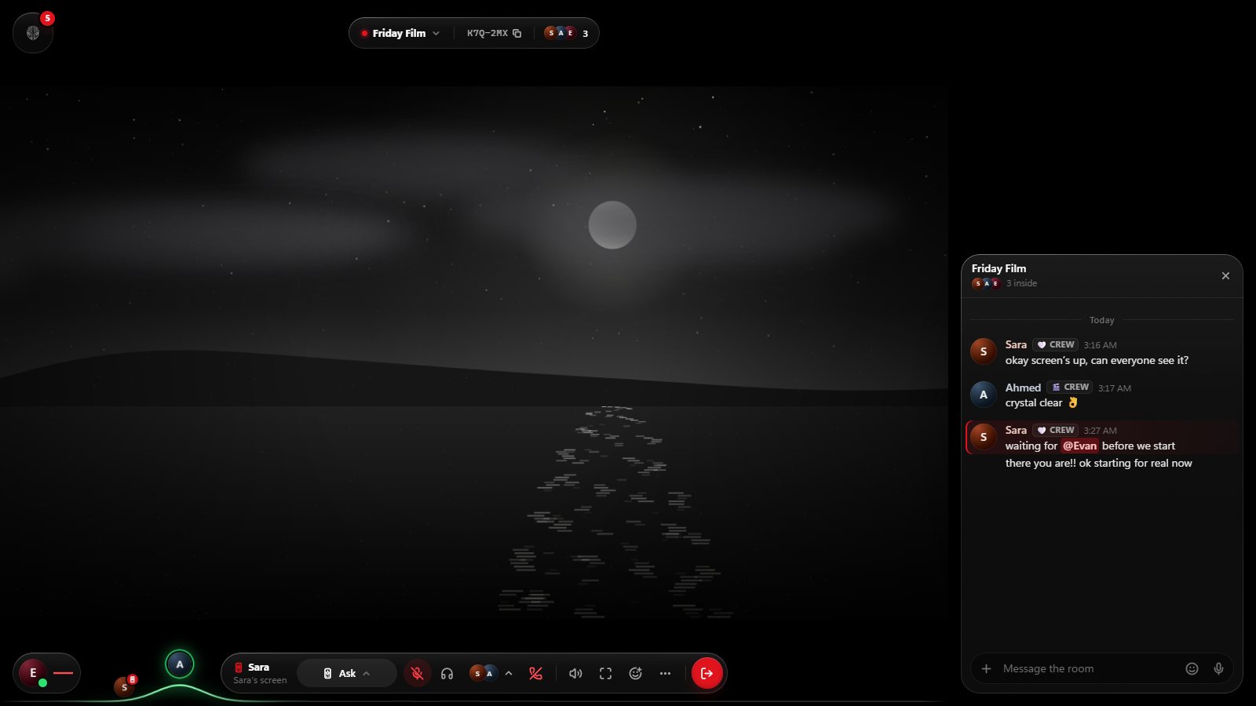Toggle the headphones deafen button
The image size is (1256, 706).
[447, 673]
